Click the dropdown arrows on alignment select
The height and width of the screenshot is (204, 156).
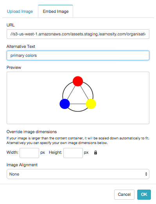(146, 174)
